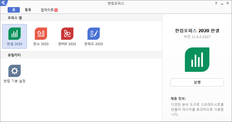Viewport: 232px width, 122px height.
Task: Open the 한컴 기본 설정 gear icon
Action: point(15,71)
